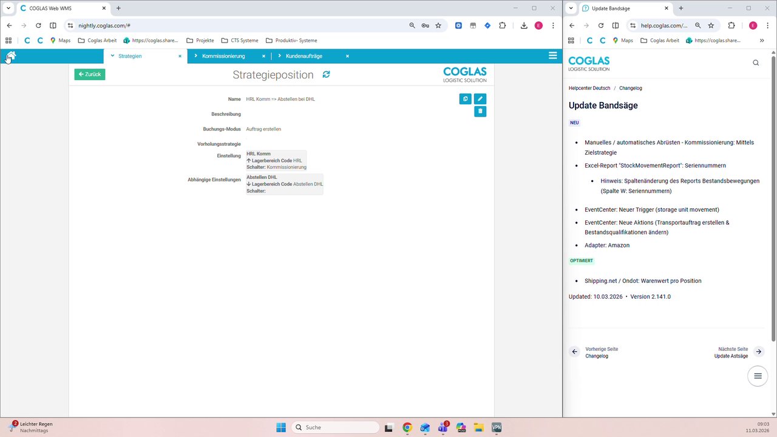The height and width of the screenshot is (437, 777).
Task: Open Coglas Arbeit bookmark folder in left browser
Action: point(97,40)
